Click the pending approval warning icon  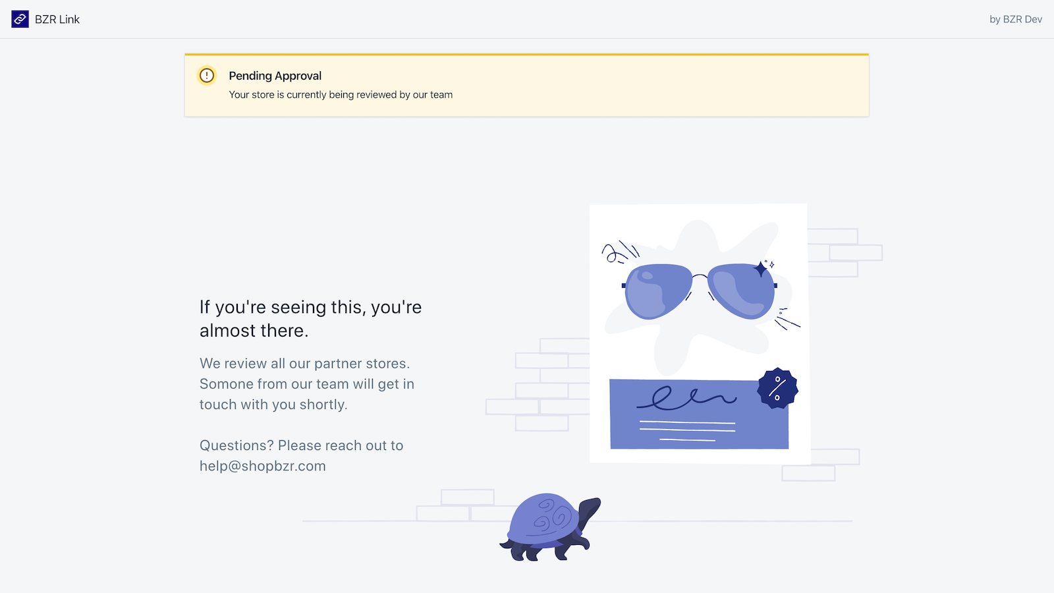[x=207, y=75]
